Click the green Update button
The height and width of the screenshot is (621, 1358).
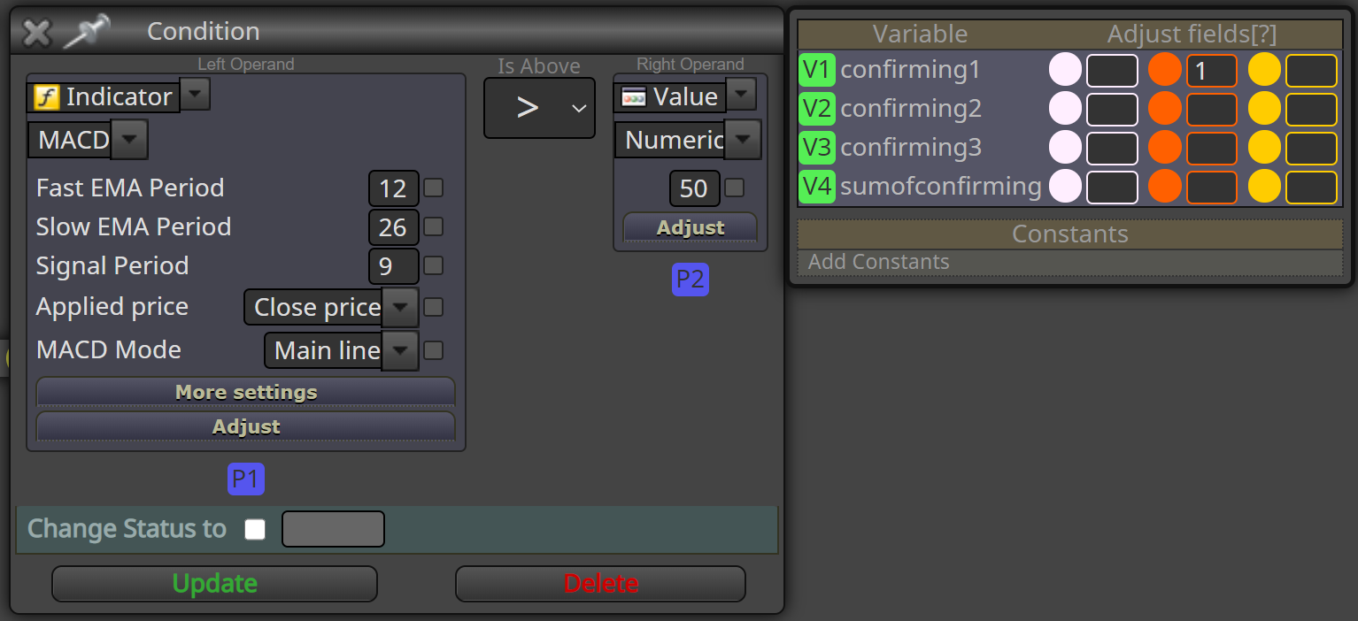215,584
